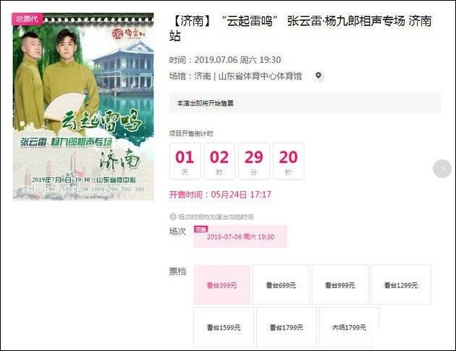
Task: Select the 看台699元 ticket tier
Action: click(281, 285)
